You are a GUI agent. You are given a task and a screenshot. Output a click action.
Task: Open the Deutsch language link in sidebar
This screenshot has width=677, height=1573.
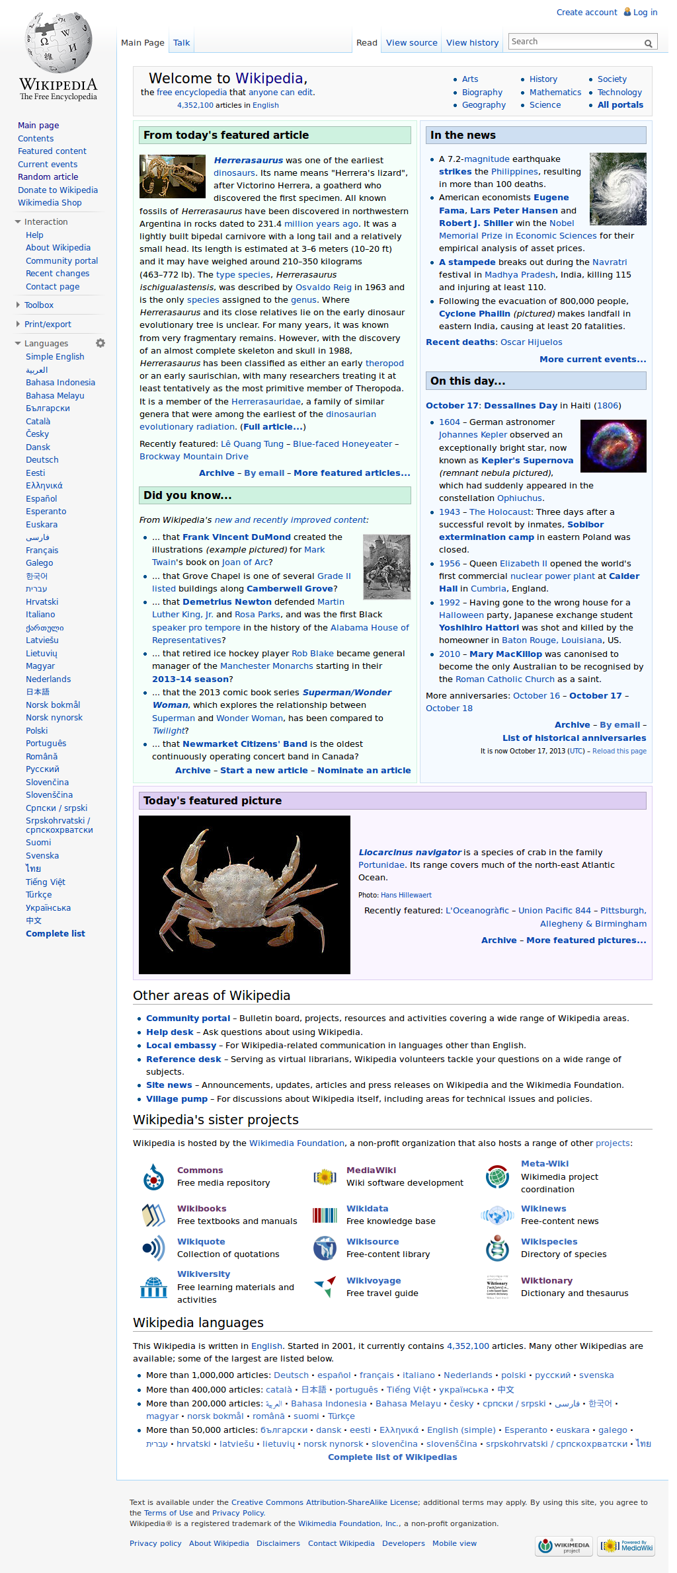(x=42, y=460)
